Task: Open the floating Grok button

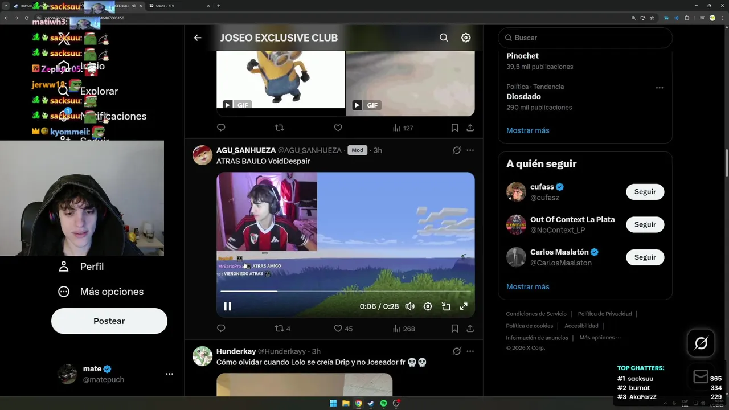Action: [x=701, y=343]
